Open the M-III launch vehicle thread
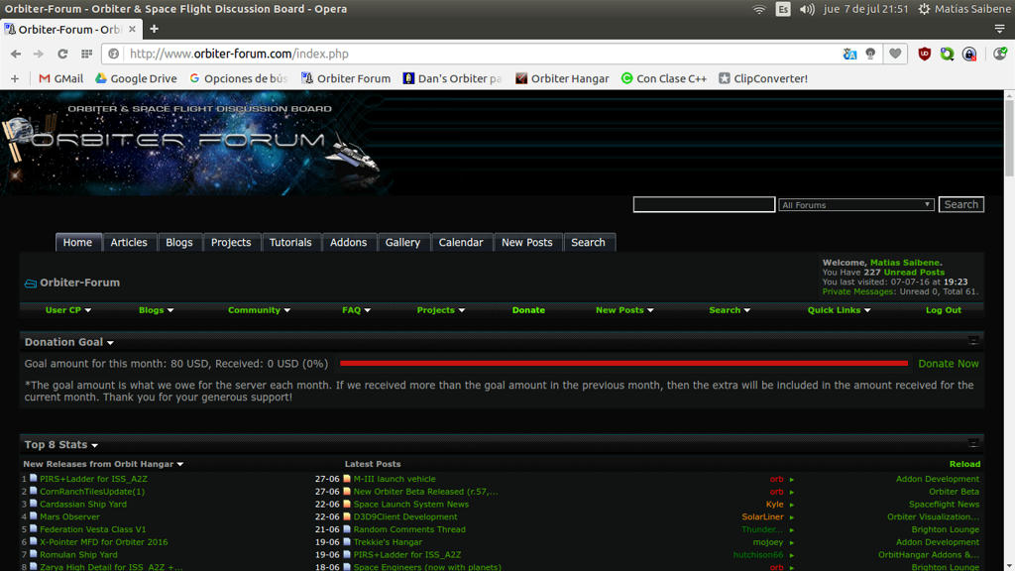Screen dimensions: 1015x571 tap(395, 479)
